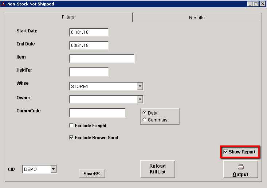Click the Start Date label
Screen dimensions: 267x188
point(27,31)
